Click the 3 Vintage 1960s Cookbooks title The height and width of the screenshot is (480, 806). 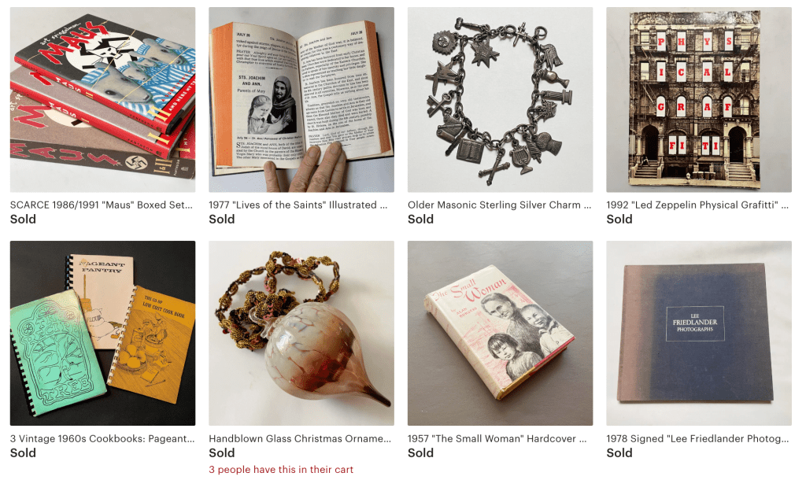(102, 438)
